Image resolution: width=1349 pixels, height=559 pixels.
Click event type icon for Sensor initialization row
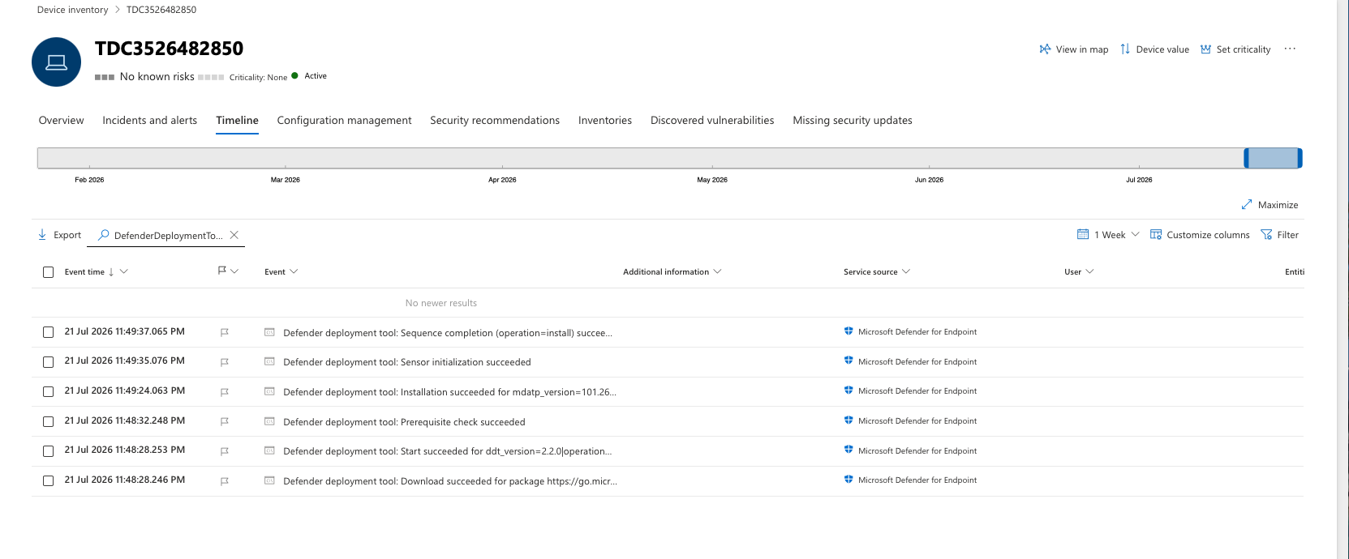click(x=269, y=362)
